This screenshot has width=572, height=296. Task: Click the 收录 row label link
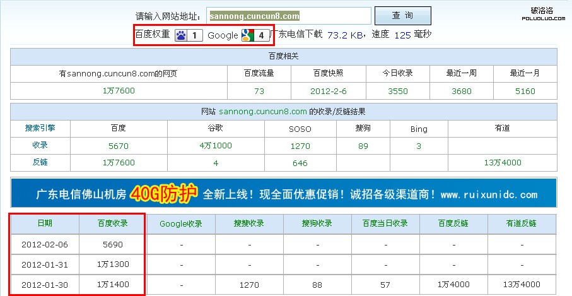(x=40, y=145)
